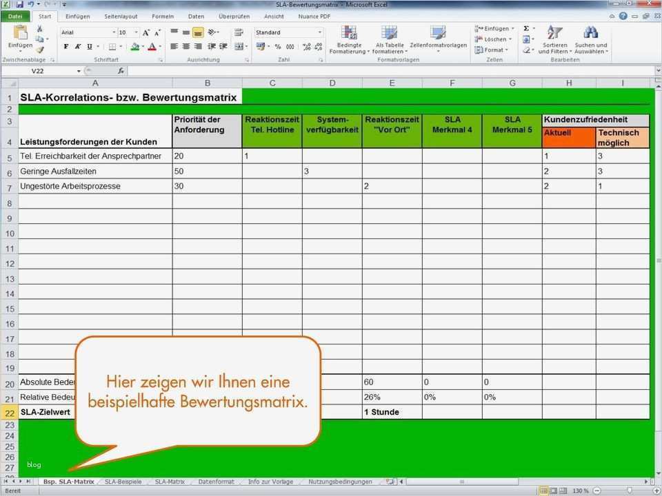Open the SLA-Beispiele sheet tab
Viewport: 662px width, 496px height.
(x=123, y=482)
